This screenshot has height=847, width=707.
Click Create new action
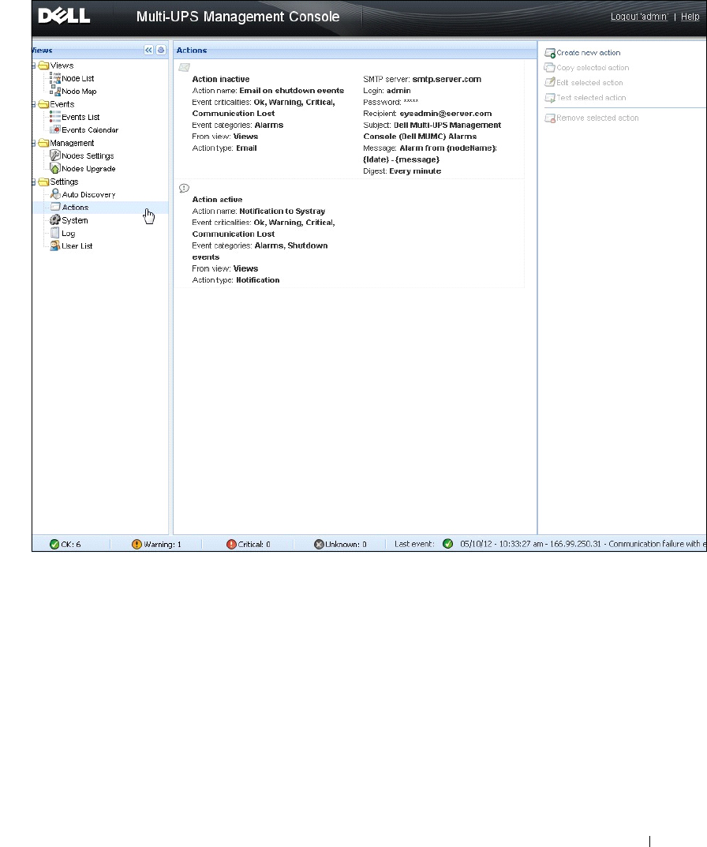click(x=588, y=53)
